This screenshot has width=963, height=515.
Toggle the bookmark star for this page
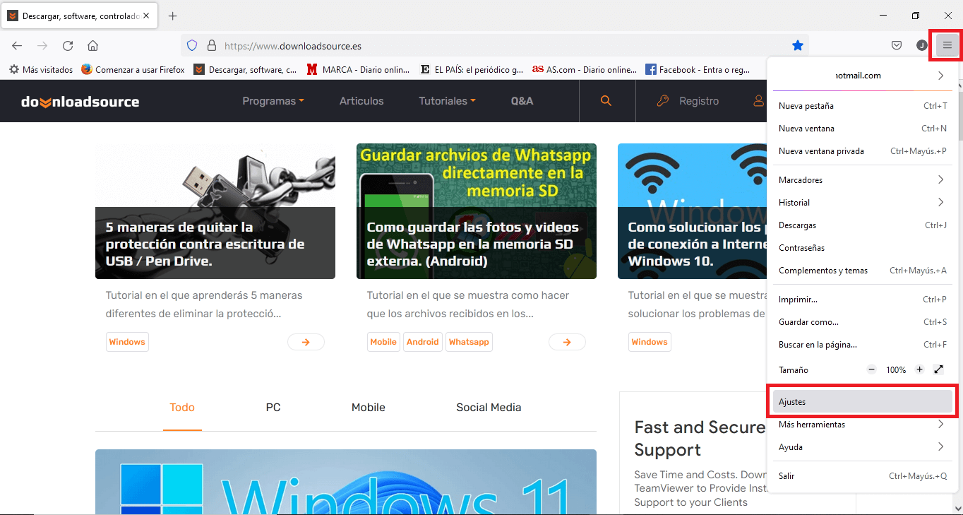coord(798,46)
